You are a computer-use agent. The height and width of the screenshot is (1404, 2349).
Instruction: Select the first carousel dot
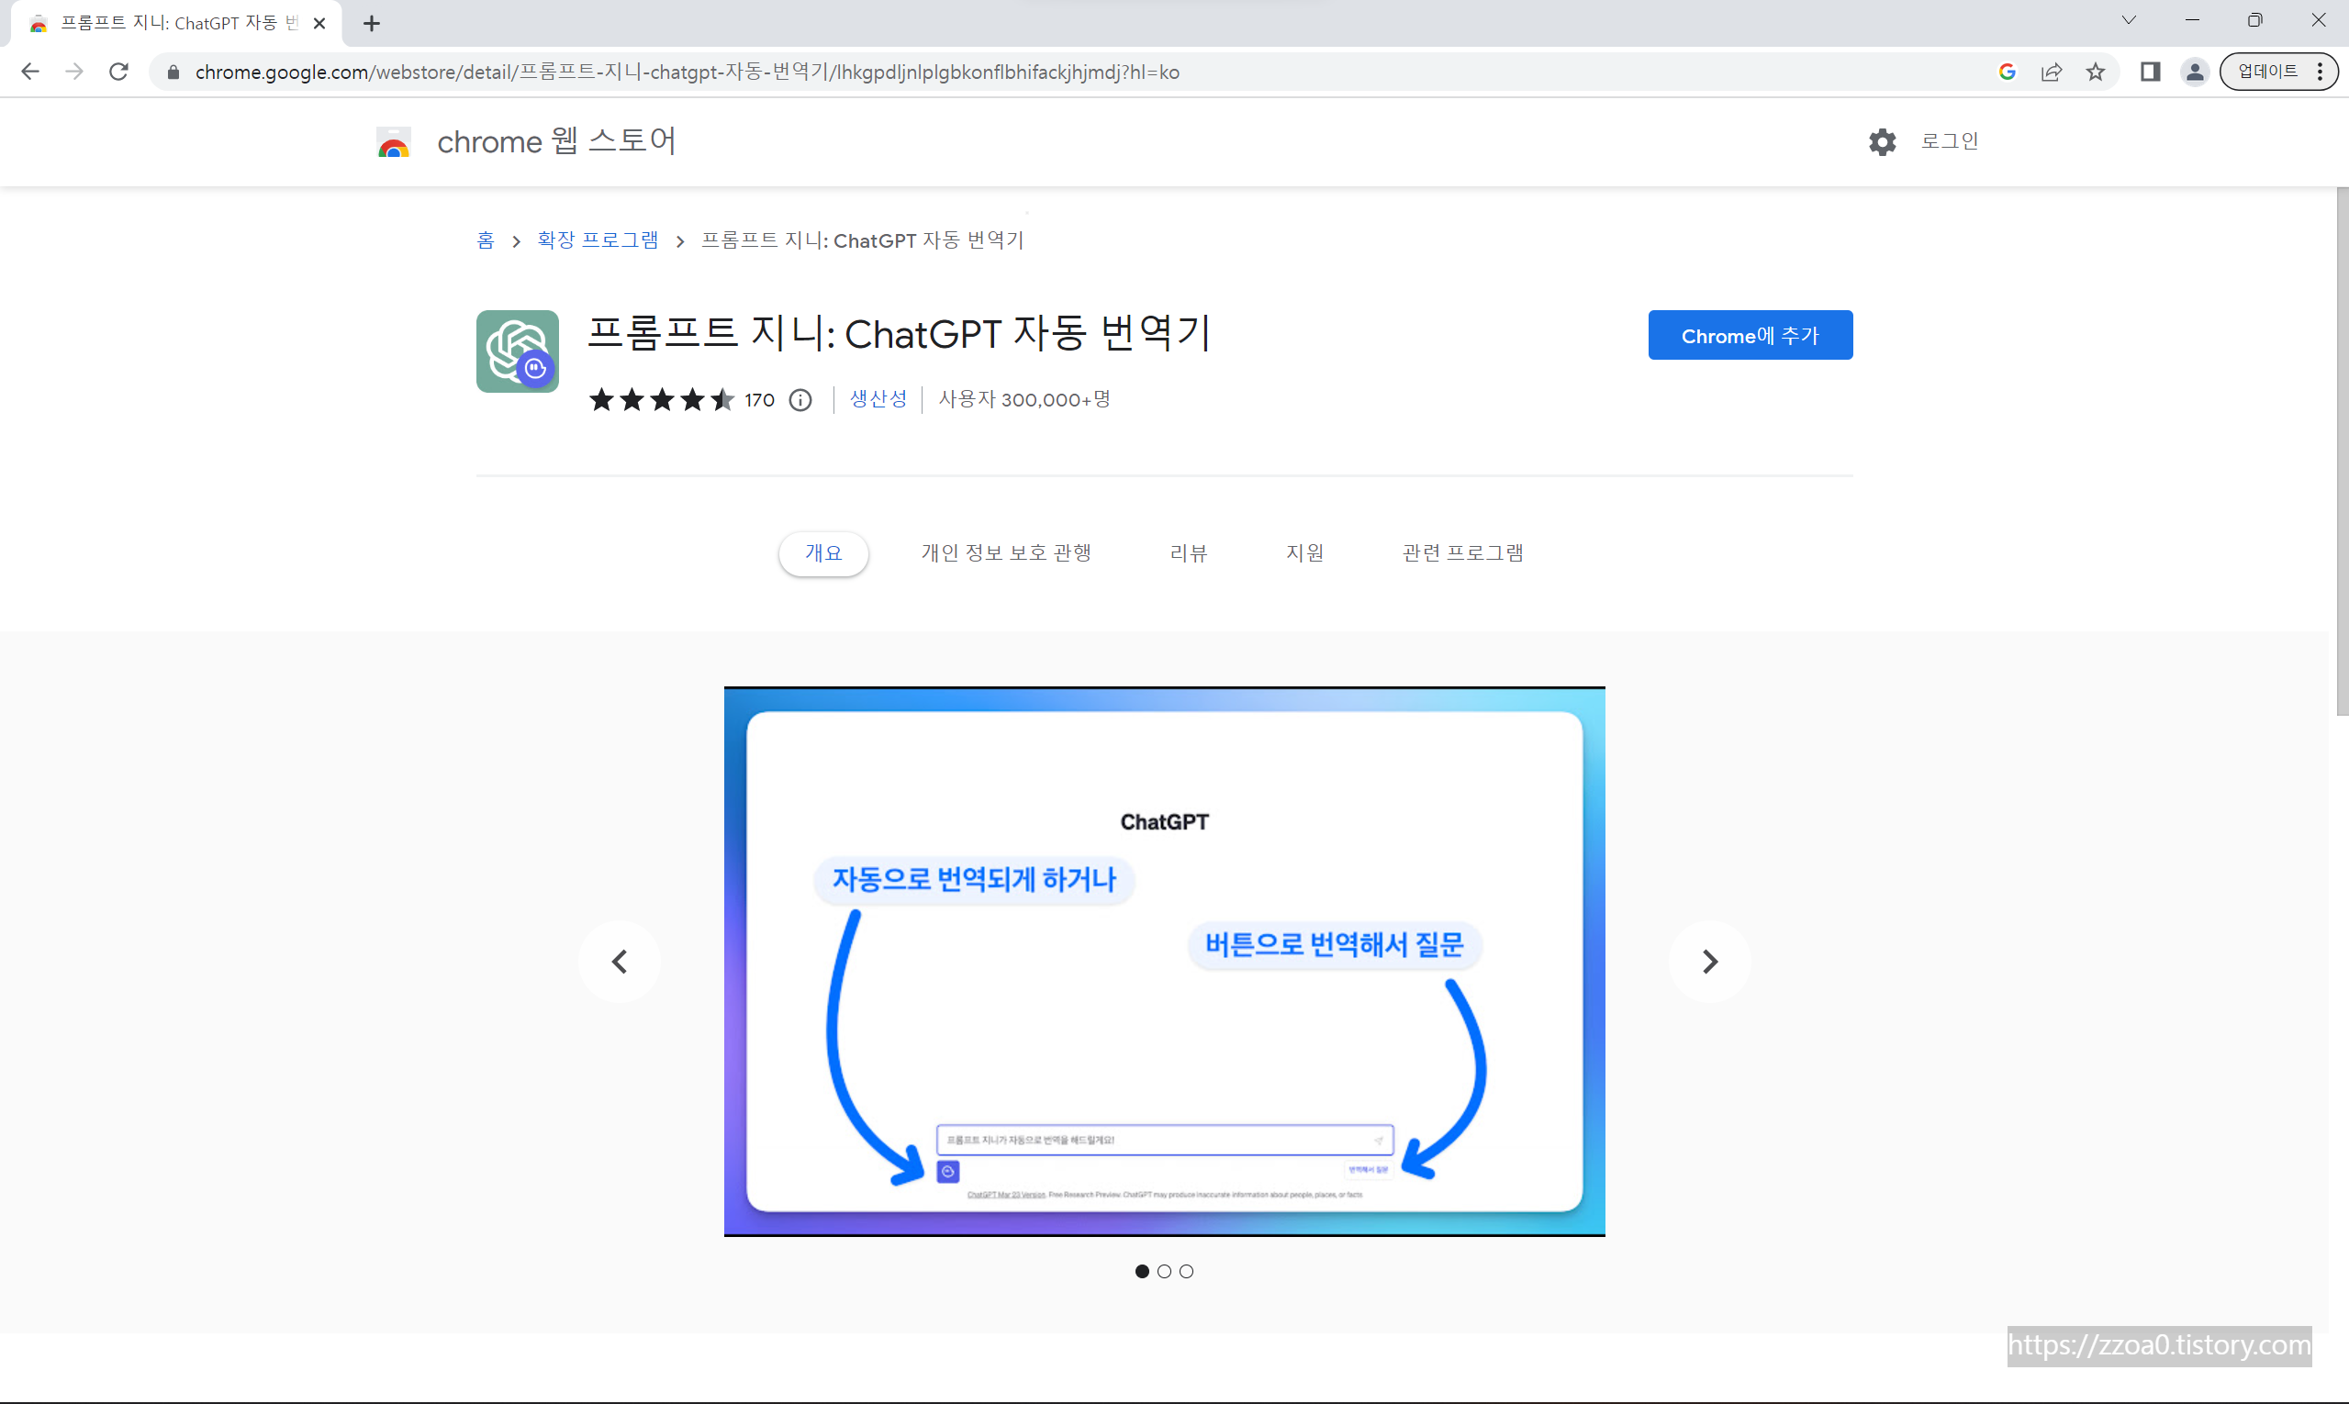[x=1142, y=1272]
